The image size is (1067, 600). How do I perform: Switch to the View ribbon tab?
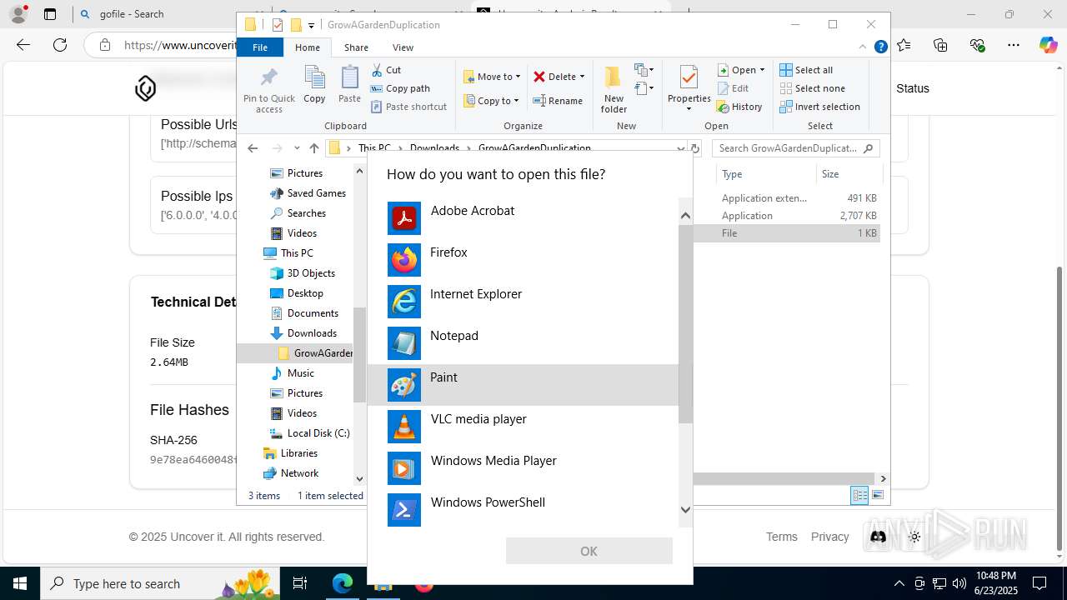[x=403, y=47]
